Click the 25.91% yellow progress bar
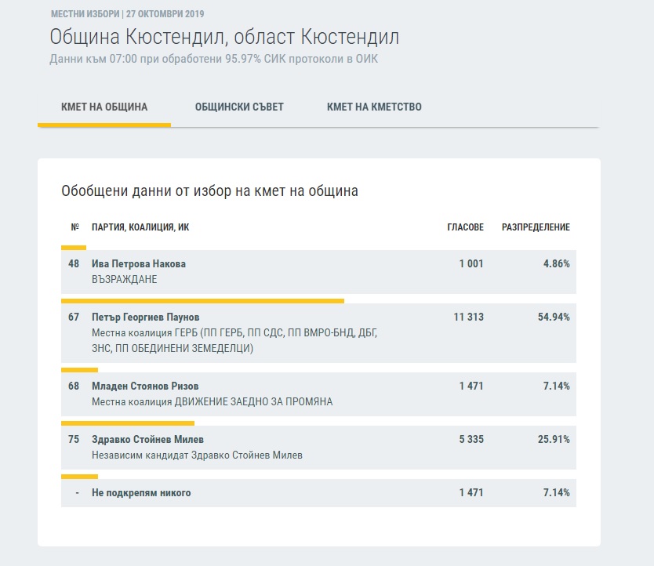The height and width of the screenshot is (566, 654). (128, 423)
